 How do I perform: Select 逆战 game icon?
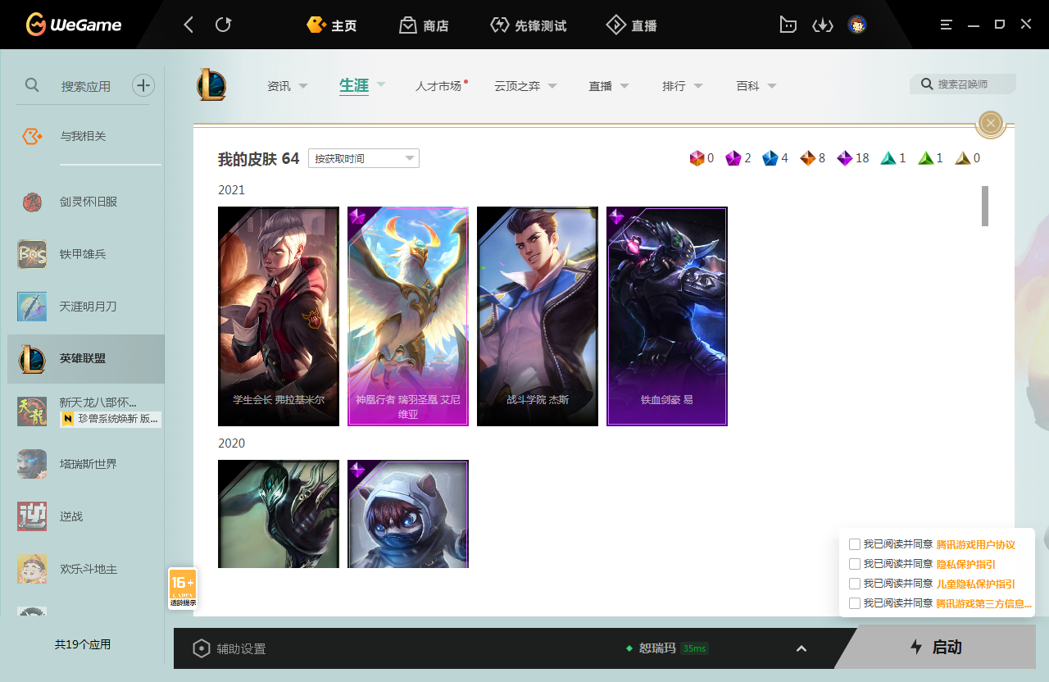(x=32, y=516)
